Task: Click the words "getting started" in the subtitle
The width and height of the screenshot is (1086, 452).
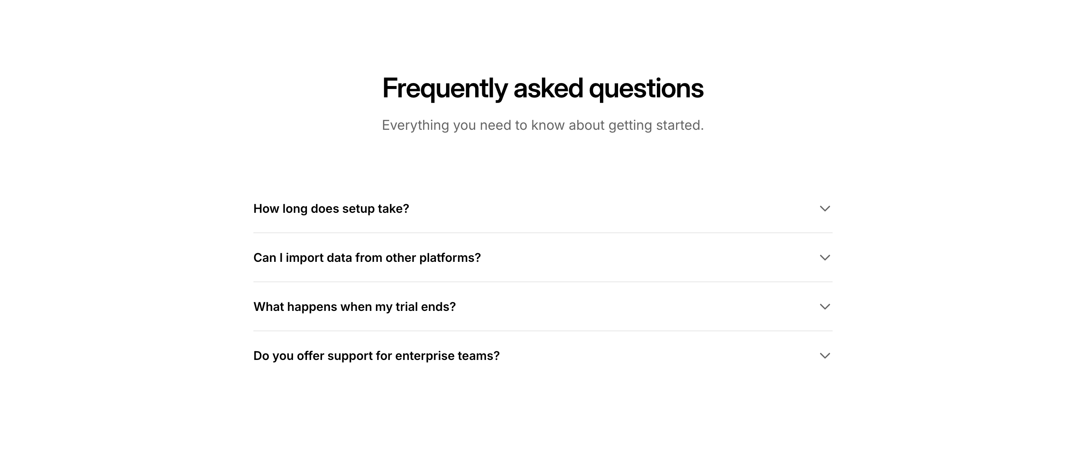Action: 656,125
